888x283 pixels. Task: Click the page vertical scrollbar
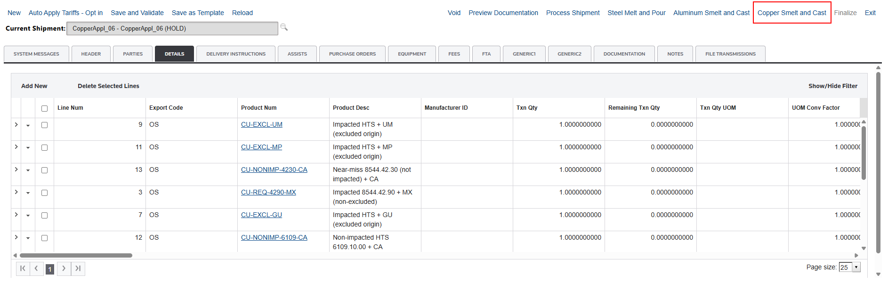[878, 162]
